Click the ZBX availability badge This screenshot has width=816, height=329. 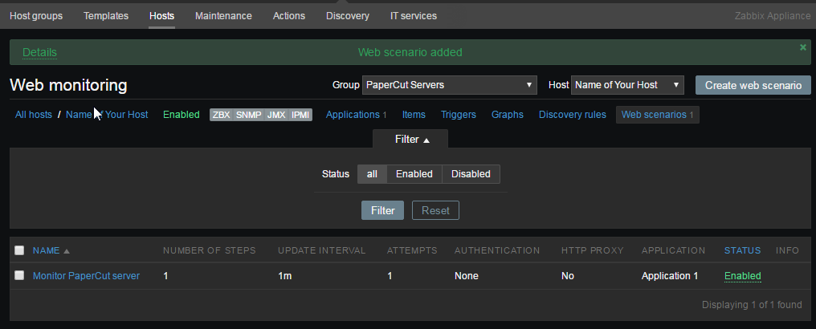coord(221,115)
